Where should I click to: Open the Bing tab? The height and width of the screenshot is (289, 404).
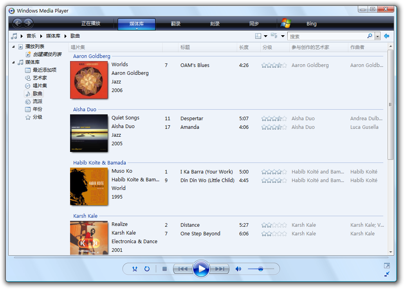[312, 24]
